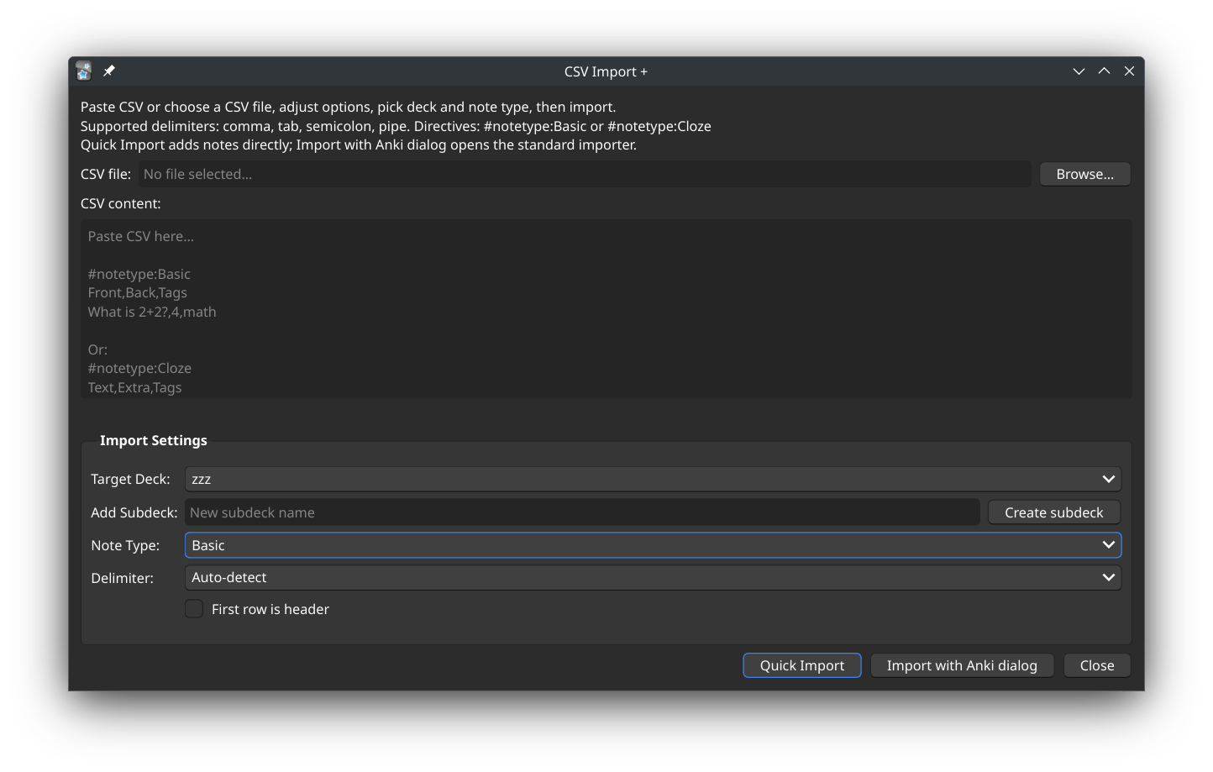Click into the CSV content text area

click(606, 309)
